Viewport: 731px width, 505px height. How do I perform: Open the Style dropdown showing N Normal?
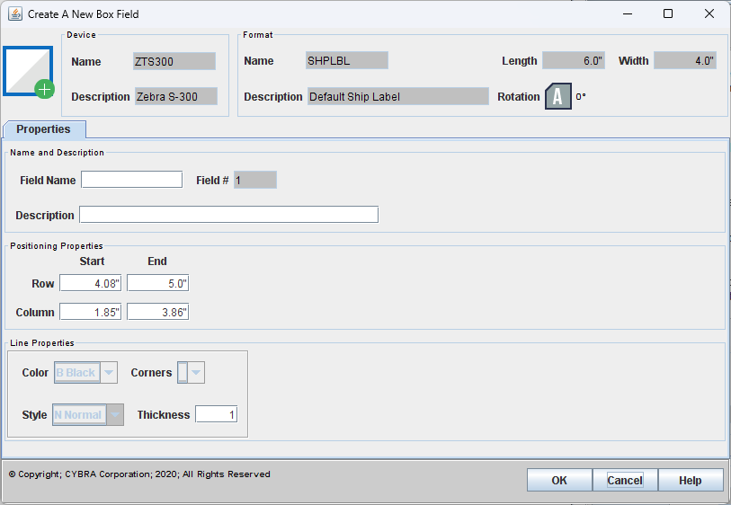click(x=88, y=415)
